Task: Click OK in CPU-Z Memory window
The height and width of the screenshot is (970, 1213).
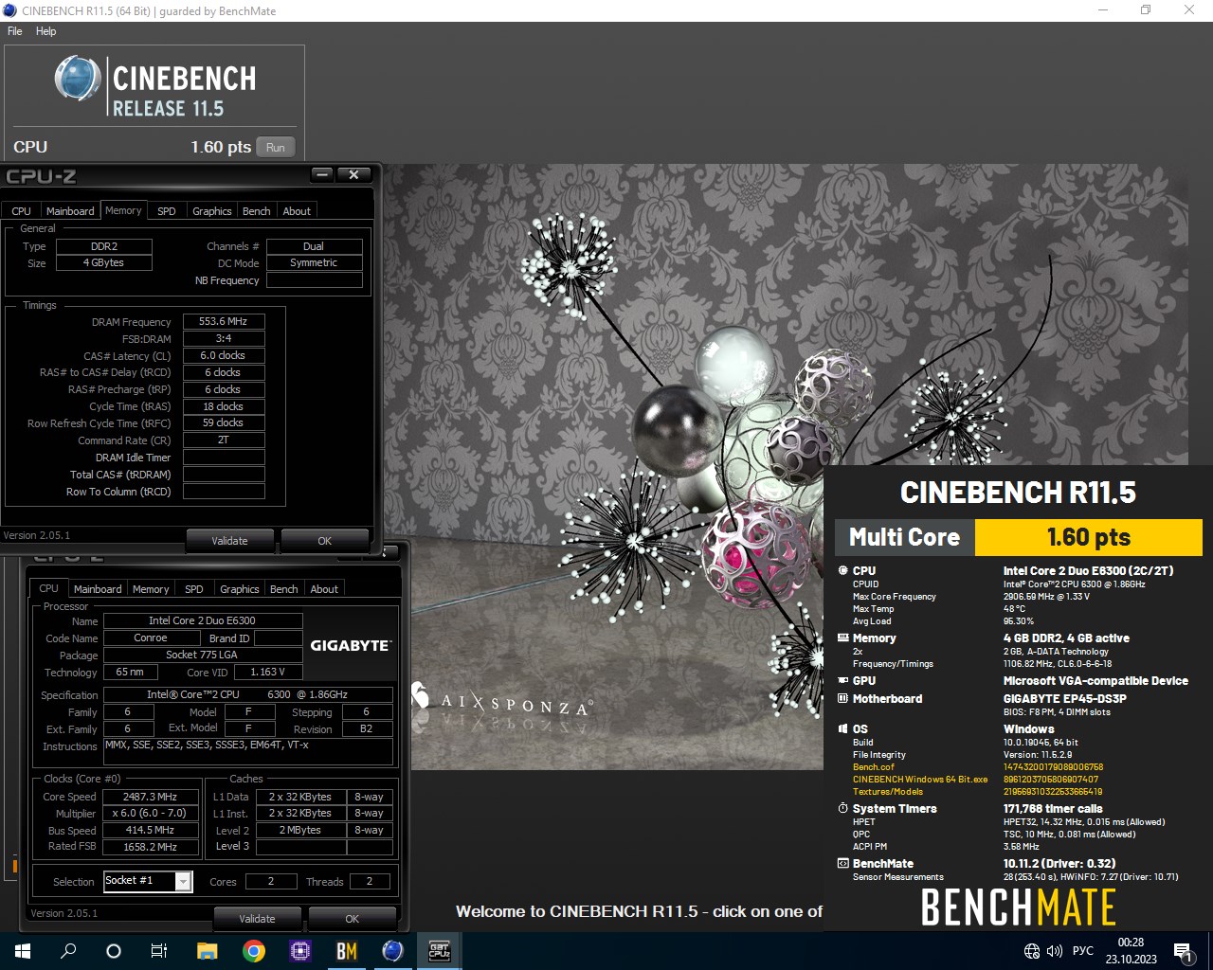Action: click(325, 541)
